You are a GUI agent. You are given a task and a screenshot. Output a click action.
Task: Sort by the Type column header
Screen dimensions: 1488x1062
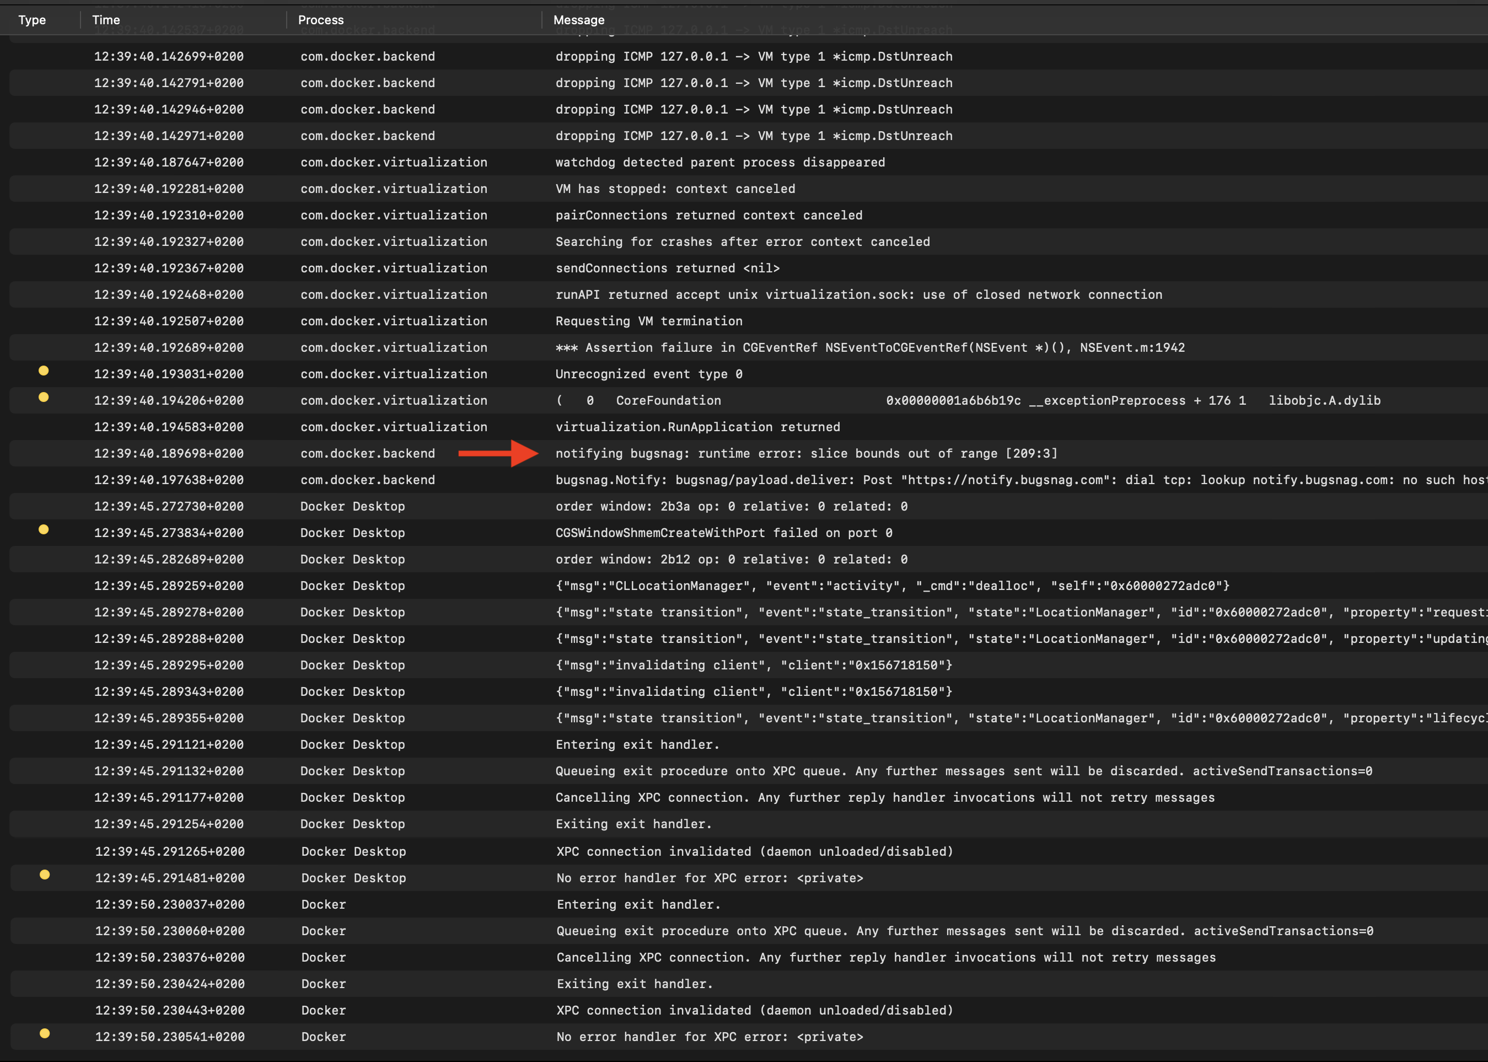[x=32, y=20]
